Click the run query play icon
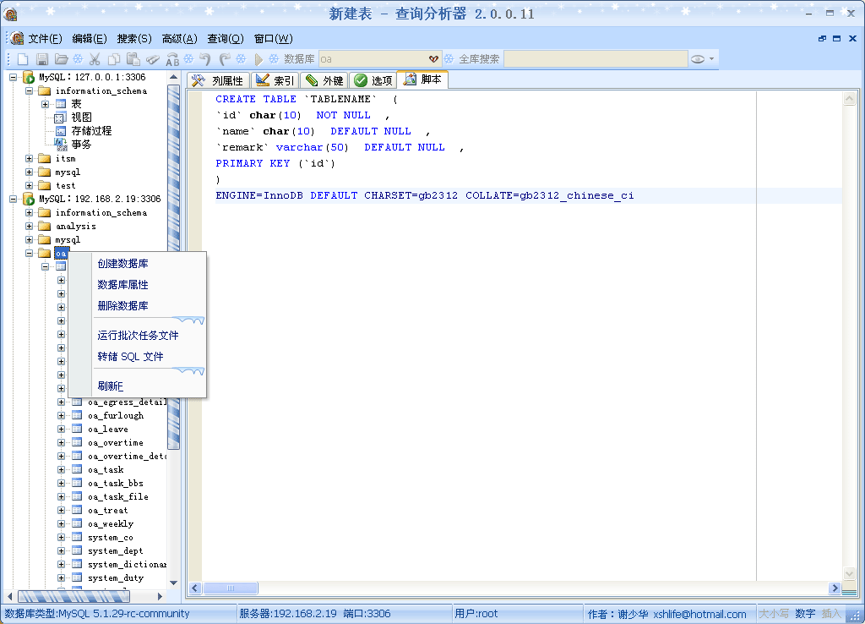Viewport: 865px width, 624px height. point(258,59)
